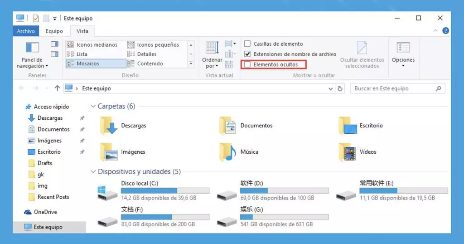Choose the Iconos medianos layout
This screenshot has height=244, width=464.
[97, 44]
